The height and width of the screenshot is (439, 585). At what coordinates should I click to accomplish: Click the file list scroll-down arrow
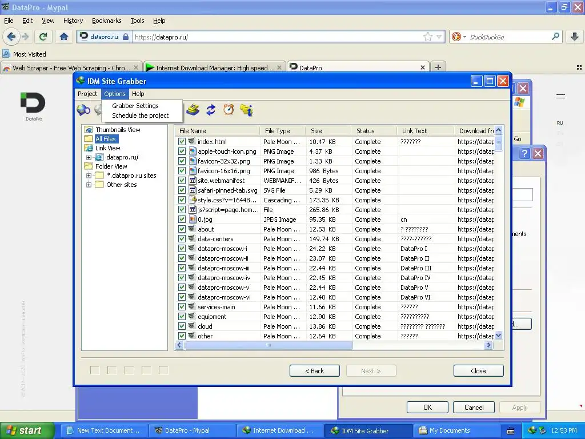point(498,335)
